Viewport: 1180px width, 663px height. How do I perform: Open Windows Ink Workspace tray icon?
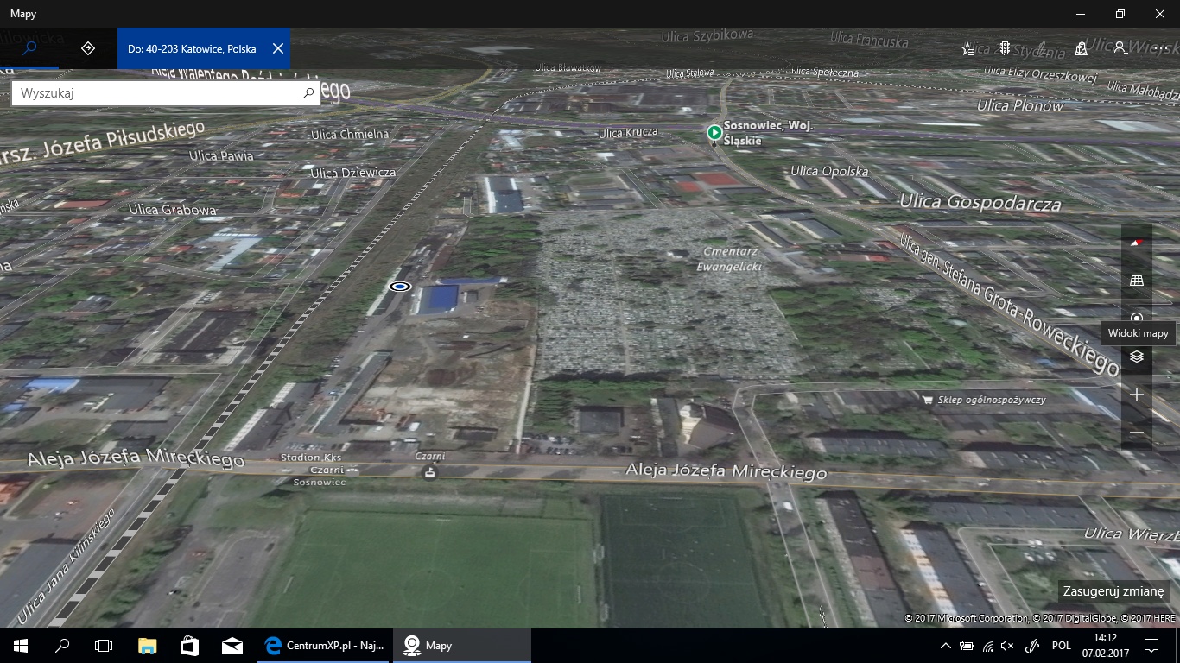click(1032, 646)
